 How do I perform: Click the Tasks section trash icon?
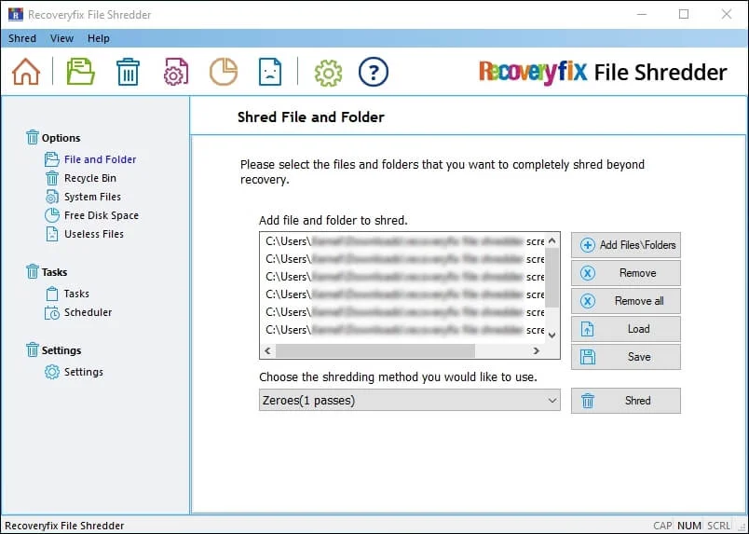pyautogui.click(x=32, y=271)
